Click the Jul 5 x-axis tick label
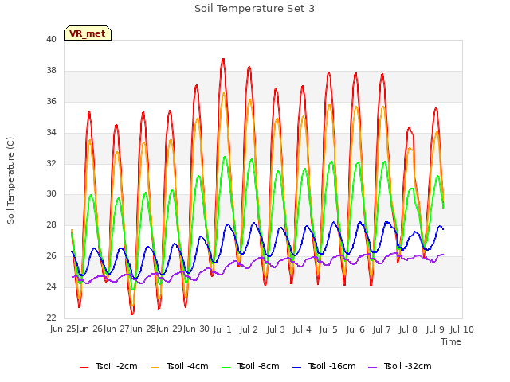 (328, 329)
